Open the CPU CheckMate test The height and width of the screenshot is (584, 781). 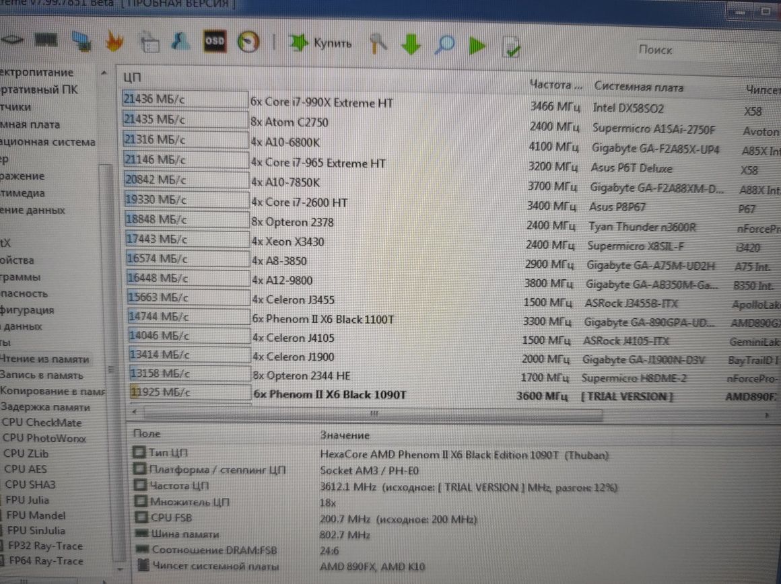click(x=42, y=423)
